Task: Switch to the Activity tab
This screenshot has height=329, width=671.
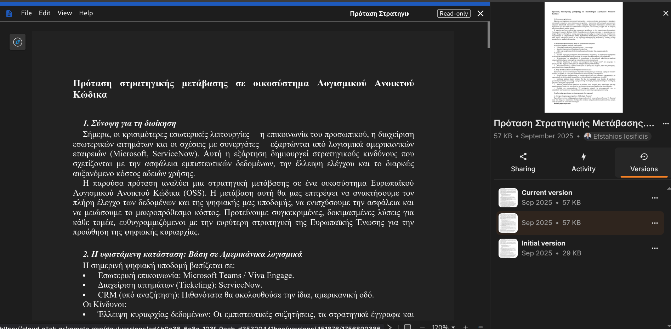Action: [584, 162]
